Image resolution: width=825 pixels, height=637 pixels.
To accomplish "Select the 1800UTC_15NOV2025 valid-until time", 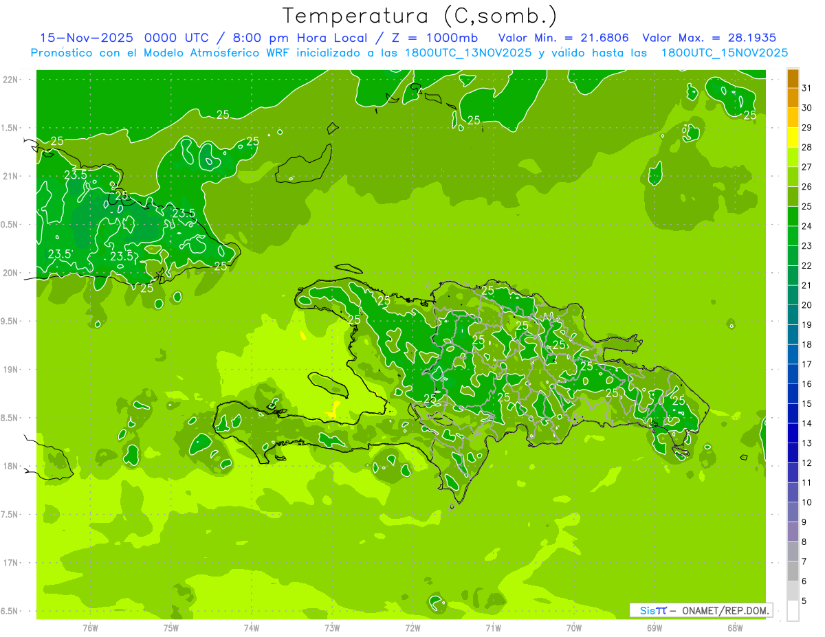I will click(724, 52).
